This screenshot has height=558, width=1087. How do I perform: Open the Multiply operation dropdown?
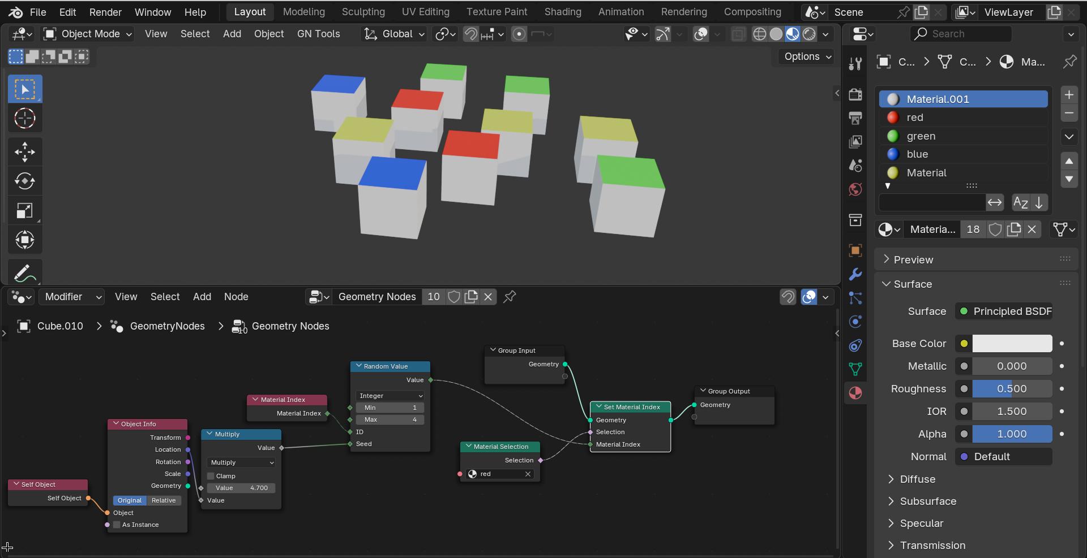241,462
